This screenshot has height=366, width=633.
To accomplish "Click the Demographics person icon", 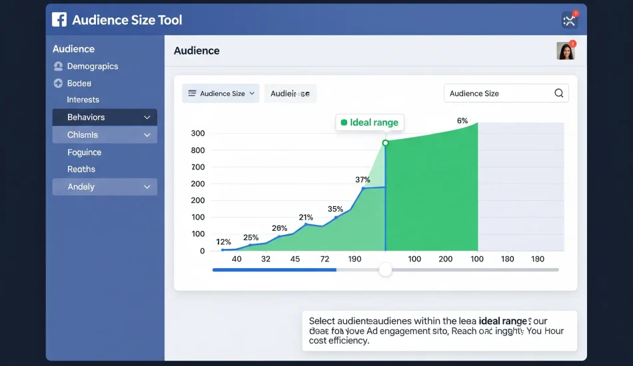I will point(58,67).
